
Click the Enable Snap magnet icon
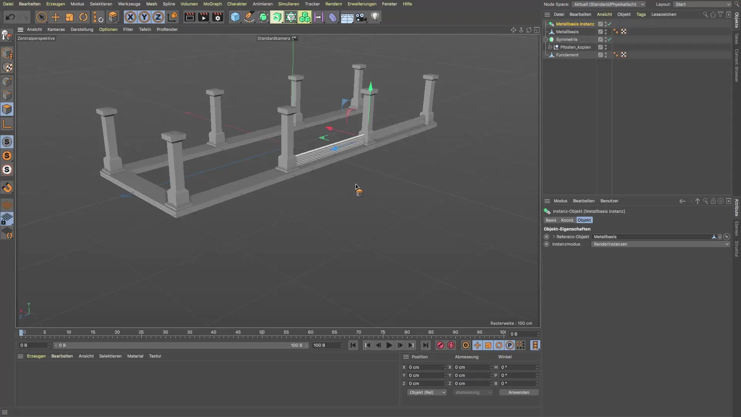coord(7,188)
